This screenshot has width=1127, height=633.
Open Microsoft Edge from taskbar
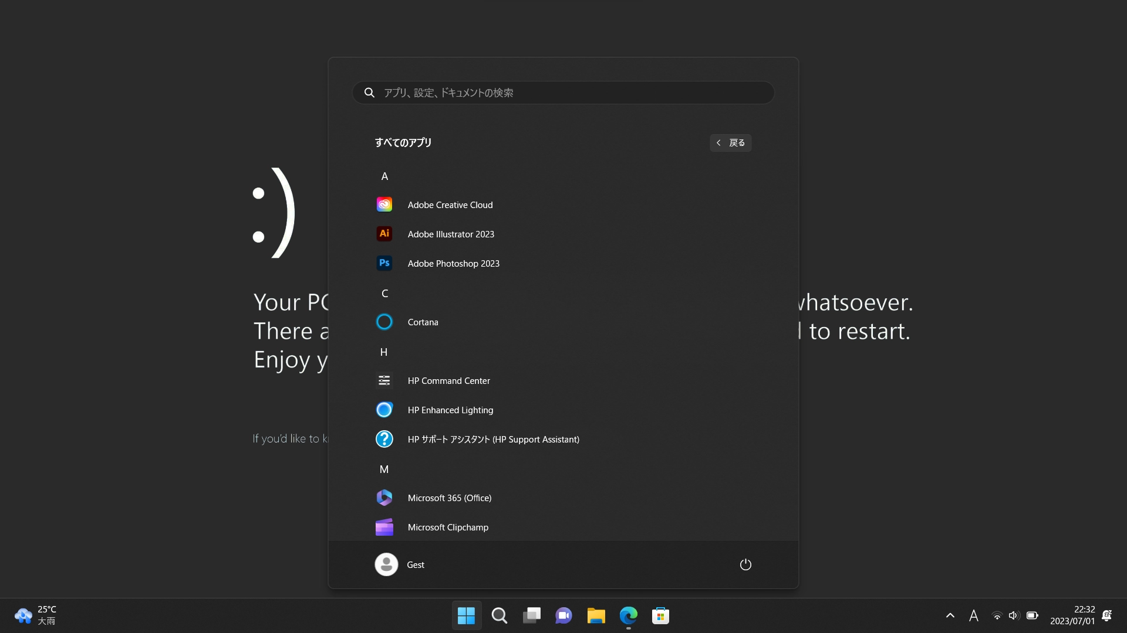(628, 615)
